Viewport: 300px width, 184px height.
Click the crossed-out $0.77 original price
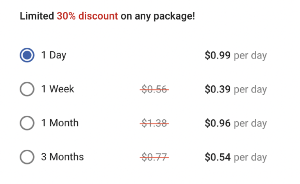click(x=154, y=157)
